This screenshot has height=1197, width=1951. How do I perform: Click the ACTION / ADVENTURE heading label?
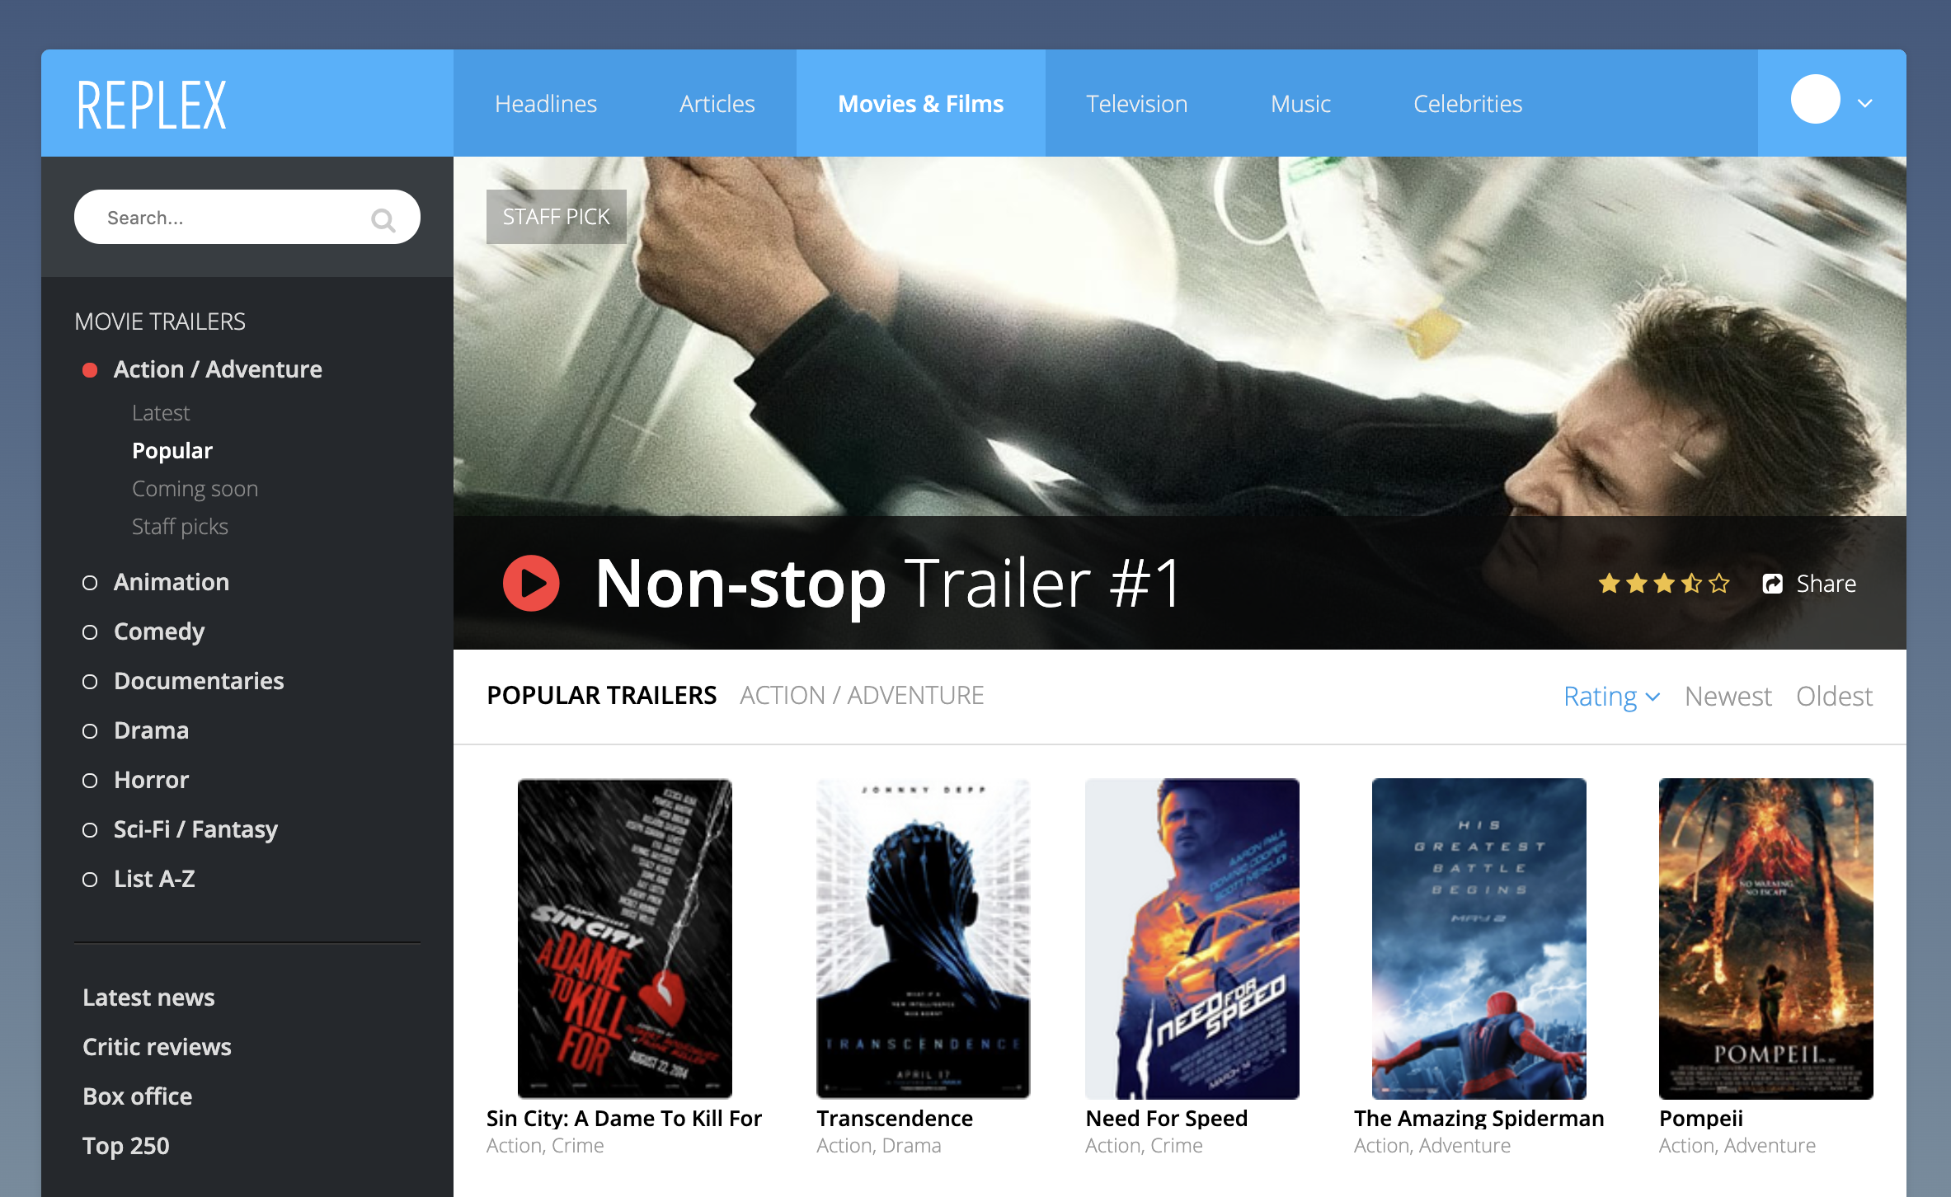click(862, 696)
